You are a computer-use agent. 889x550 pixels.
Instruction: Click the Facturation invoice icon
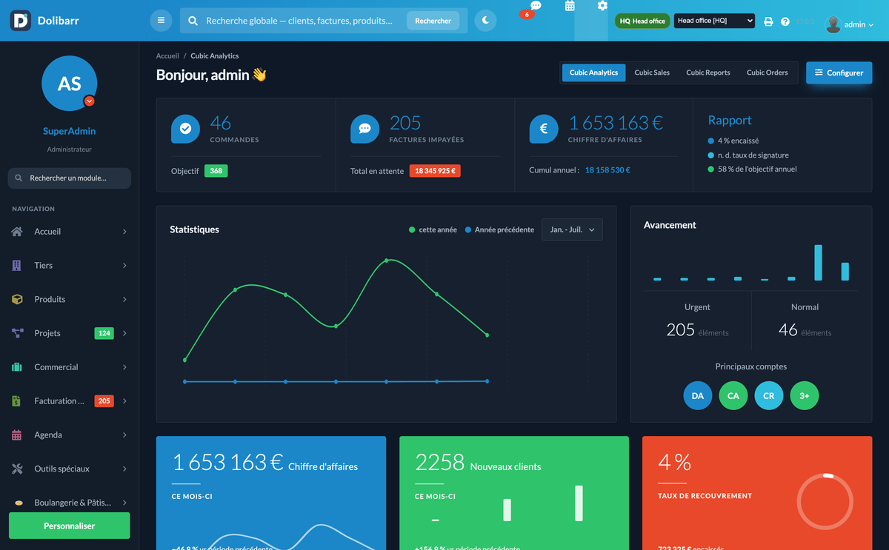click(17, 401)
